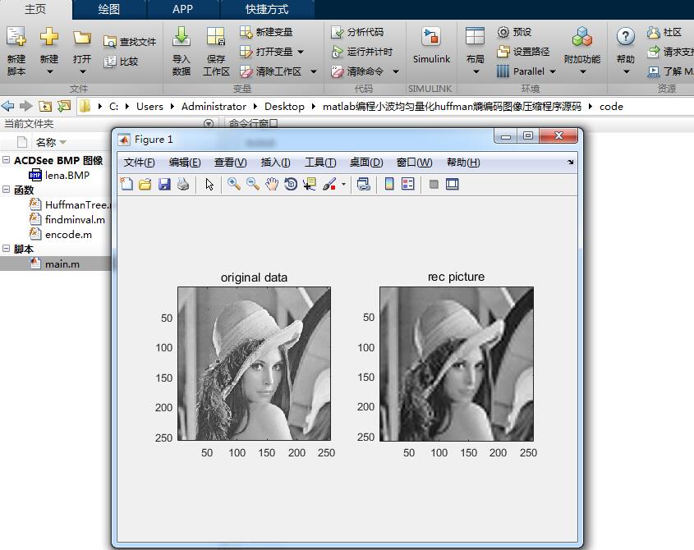Click the yellow plus New (新建) icon
Screen dimensions: 694x550
(x=49, y=36)
